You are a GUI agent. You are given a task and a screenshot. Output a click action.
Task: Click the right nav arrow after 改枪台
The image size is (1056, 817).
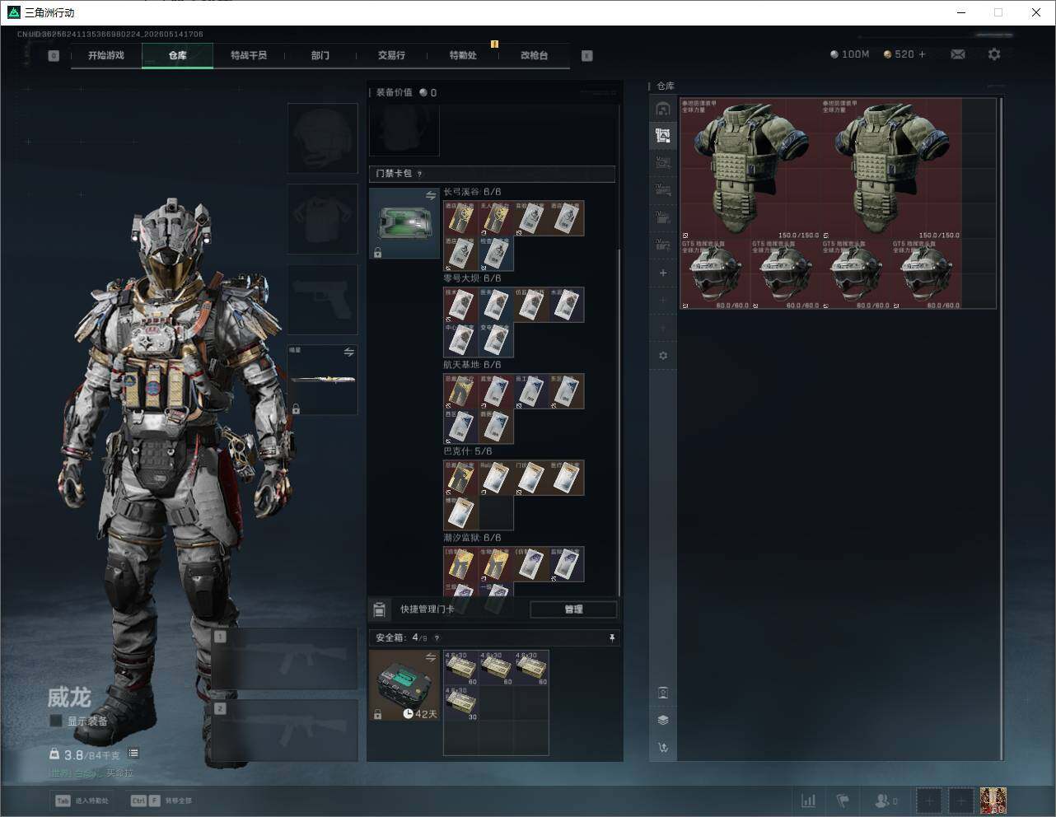click(x=587, y=56)
